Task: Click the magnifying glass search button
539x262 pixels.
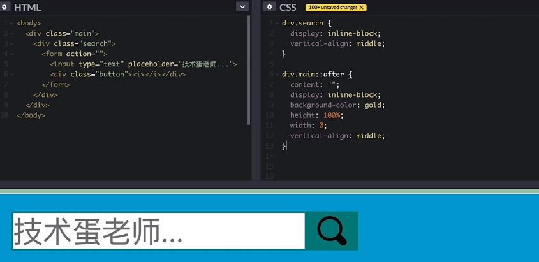Action: click(332, 231)
